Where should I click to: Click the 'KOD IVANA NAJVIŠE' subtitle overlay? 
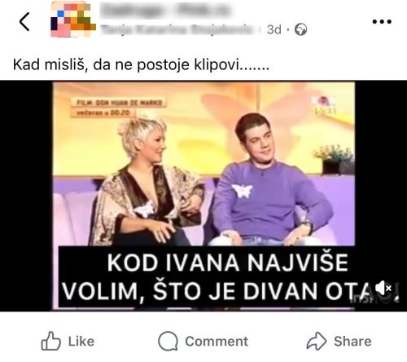[x=227, y=263]
